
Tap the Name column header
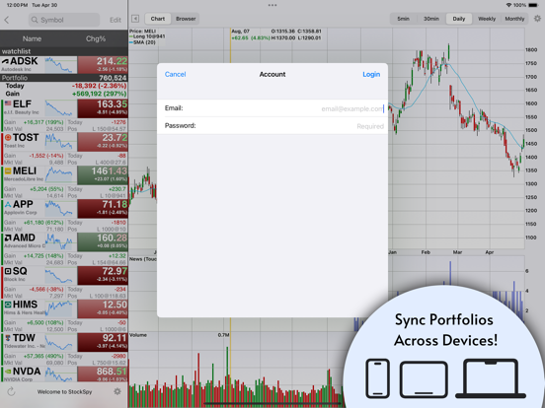32,38
